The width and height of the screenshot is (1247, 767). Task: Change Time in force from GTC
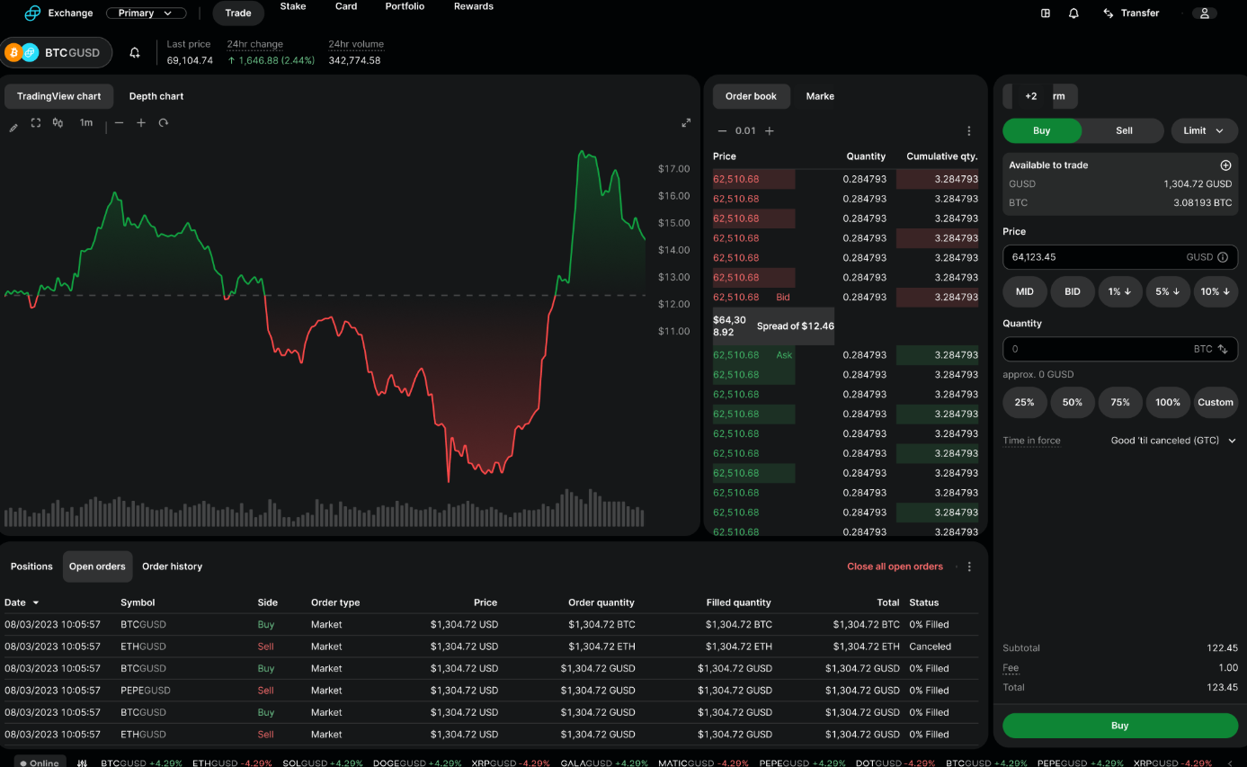click(1172, 440)
